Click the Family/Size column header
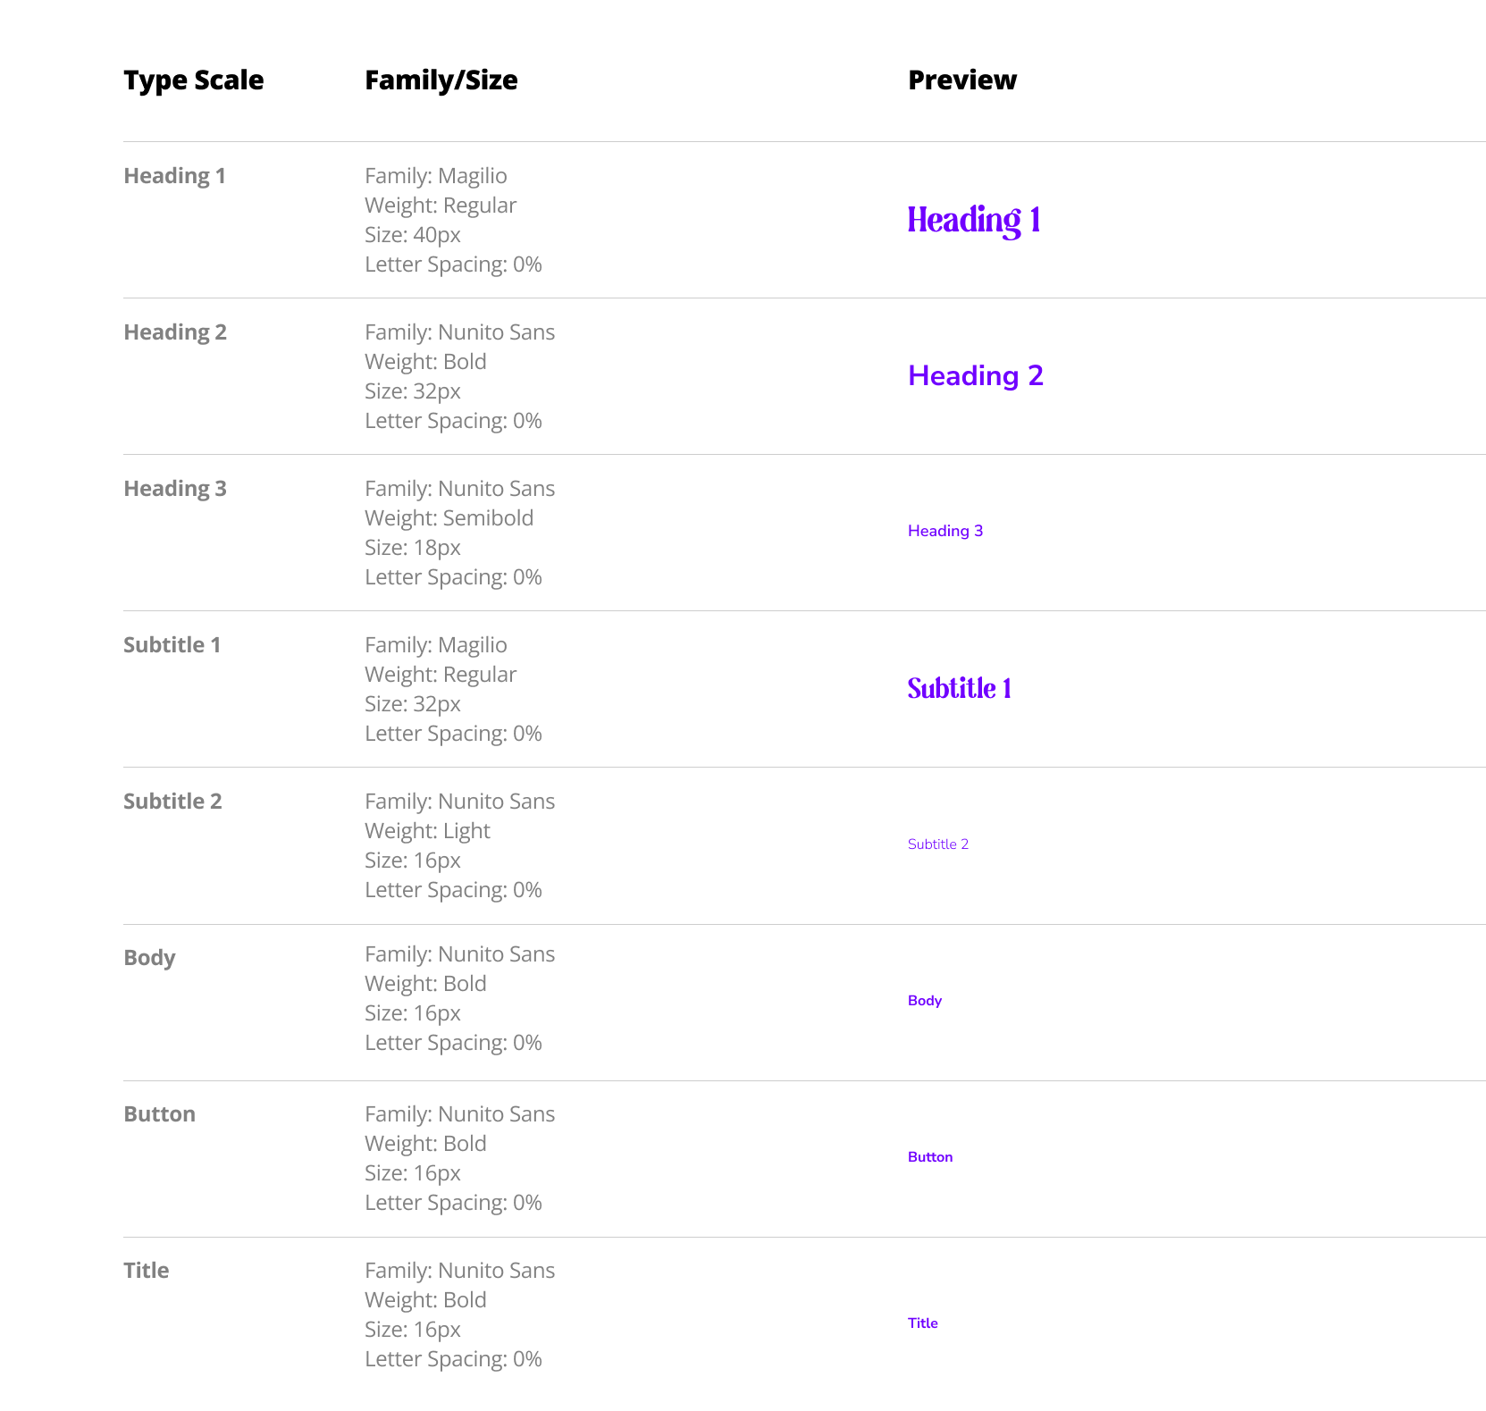Image resolution: width=1486 pixels, height=1411 pixels. pos(441,80)
